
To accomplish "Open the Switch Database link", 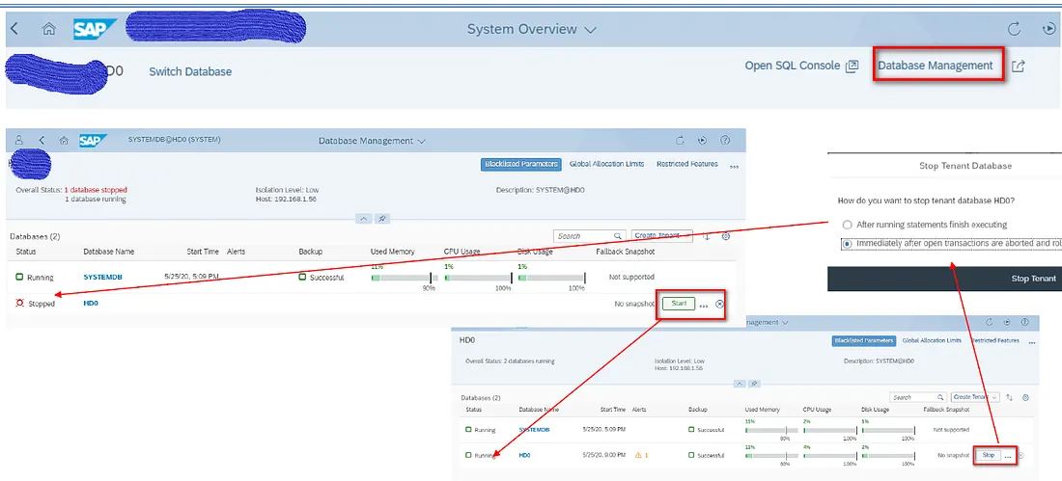I will point(190,71).
